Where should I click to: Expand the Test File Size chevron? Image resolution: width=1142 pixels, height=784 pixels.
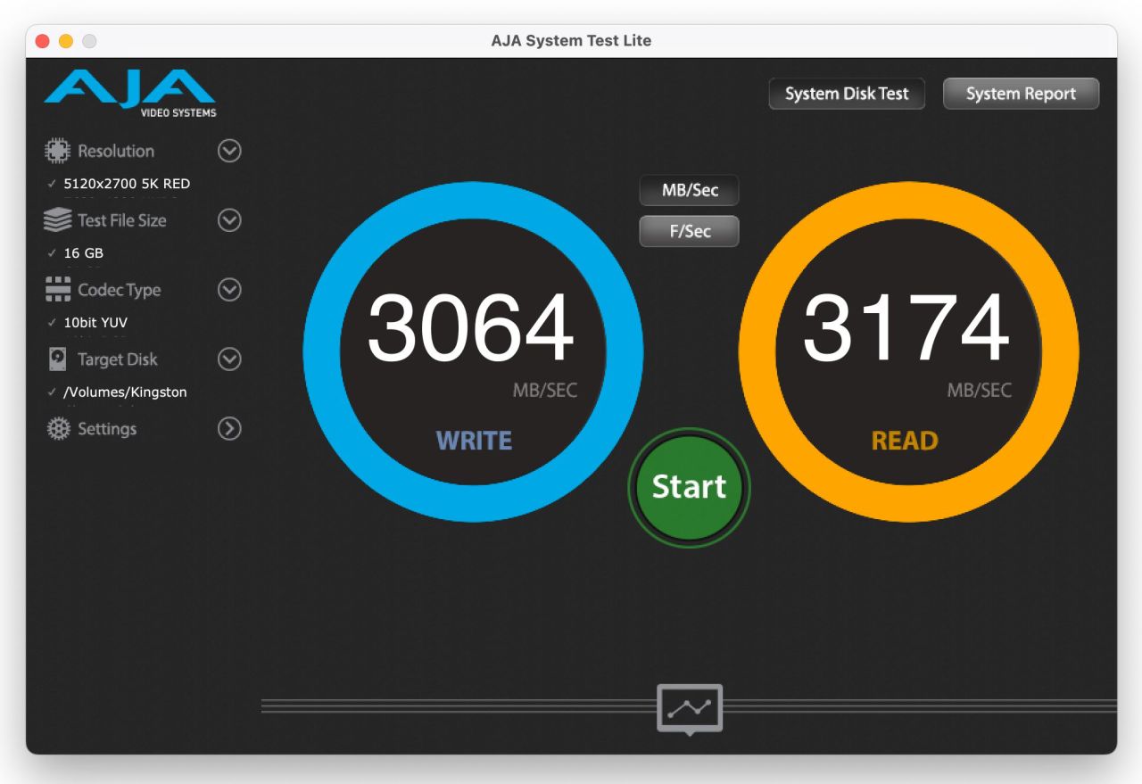pyautogui.click(x=230, y=220)
